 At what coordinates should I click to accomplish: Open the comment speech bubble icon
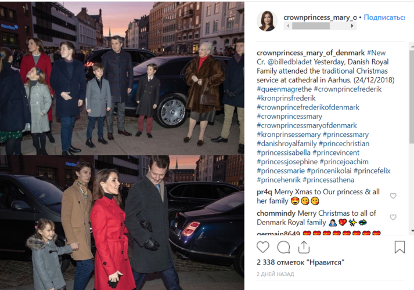[283, 247]
